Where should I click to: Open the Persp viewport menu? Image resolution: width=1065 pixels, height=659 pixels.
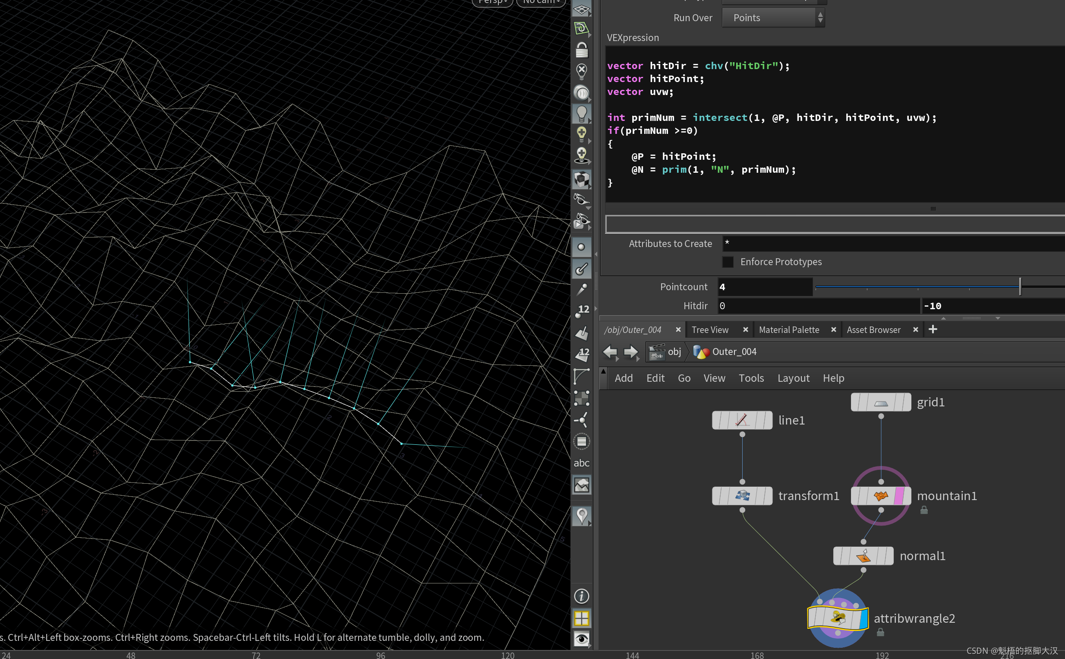[x=492, y=2]
